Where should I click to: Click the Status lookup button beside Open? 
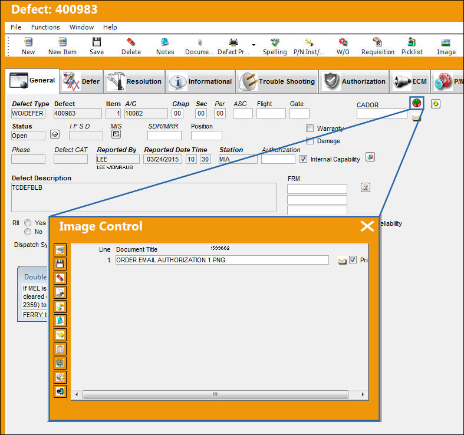(55, 134)
